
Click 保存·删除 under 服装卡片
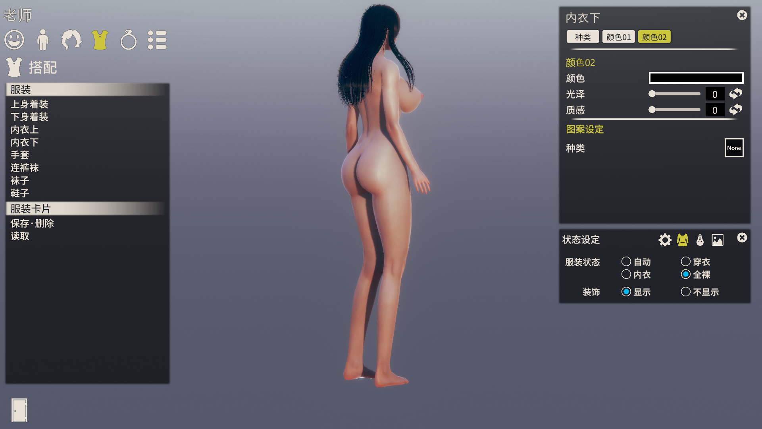pos(32,223)
